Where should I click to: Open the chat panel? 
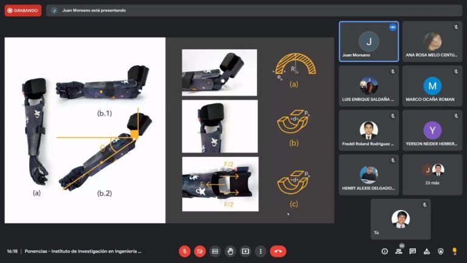413,251
